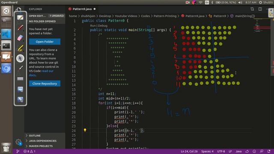
Task: Open Chromium from the Ubuntu launcher
Action: pos(6,68)
